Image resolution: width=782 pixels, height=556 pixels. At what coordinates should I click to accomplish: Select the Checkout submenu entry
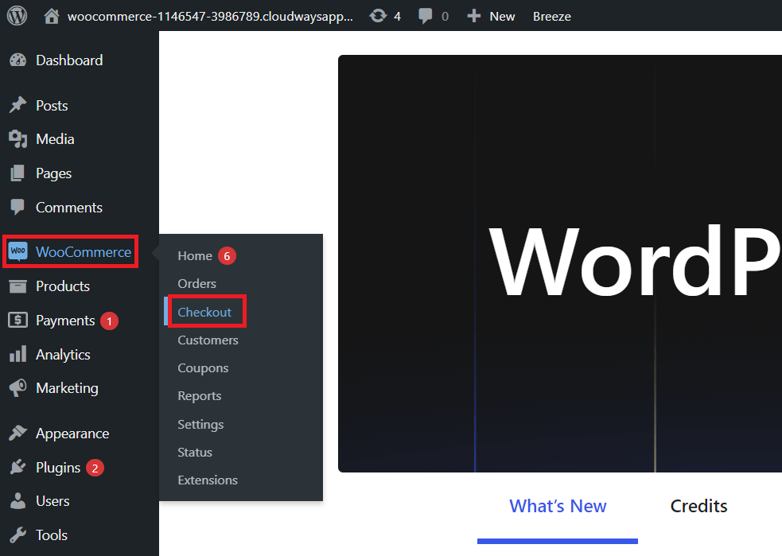click(x=204, y=311)
